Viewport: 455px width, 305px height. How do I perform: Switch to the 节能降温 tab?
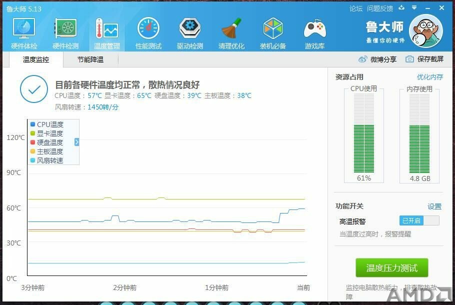pos(90,59)
